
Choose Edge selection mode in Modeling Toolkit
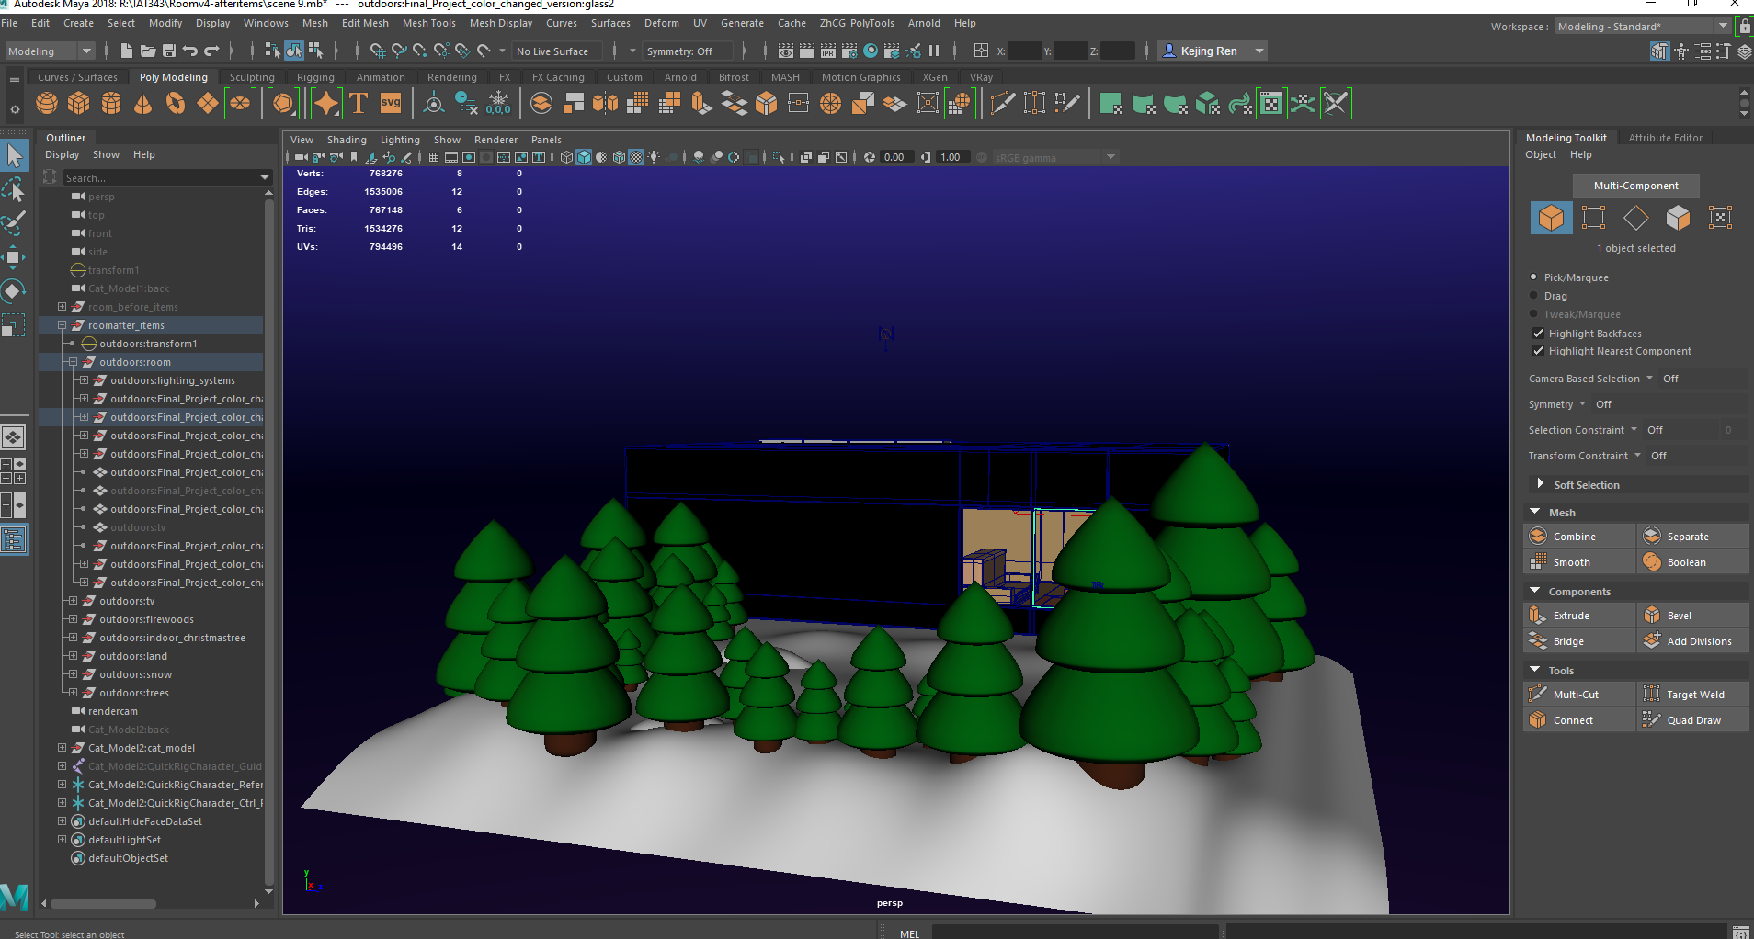point(1635,218)
